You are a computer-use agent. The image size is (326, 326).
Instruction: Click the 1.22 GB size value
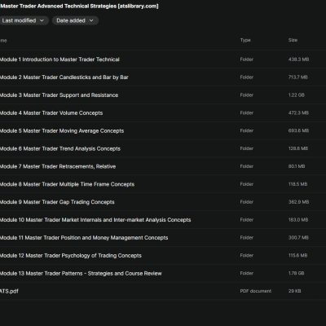click(x=297, y=95)
